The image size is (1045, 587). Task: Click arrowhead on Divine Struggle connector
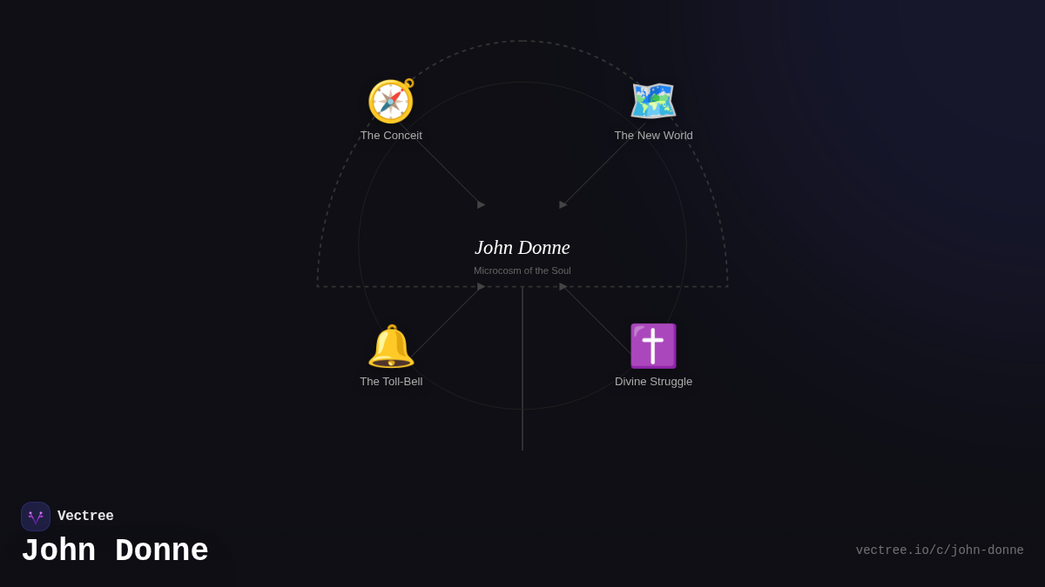tap(563, 286)
